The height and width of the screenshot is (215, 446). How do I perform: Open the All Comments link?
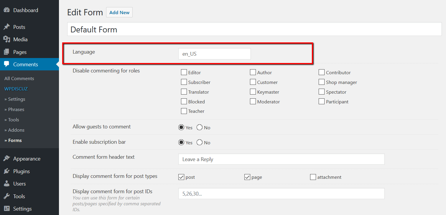(x=19, y=78)
